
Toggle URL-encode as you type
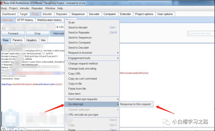[x=92, y=115]
